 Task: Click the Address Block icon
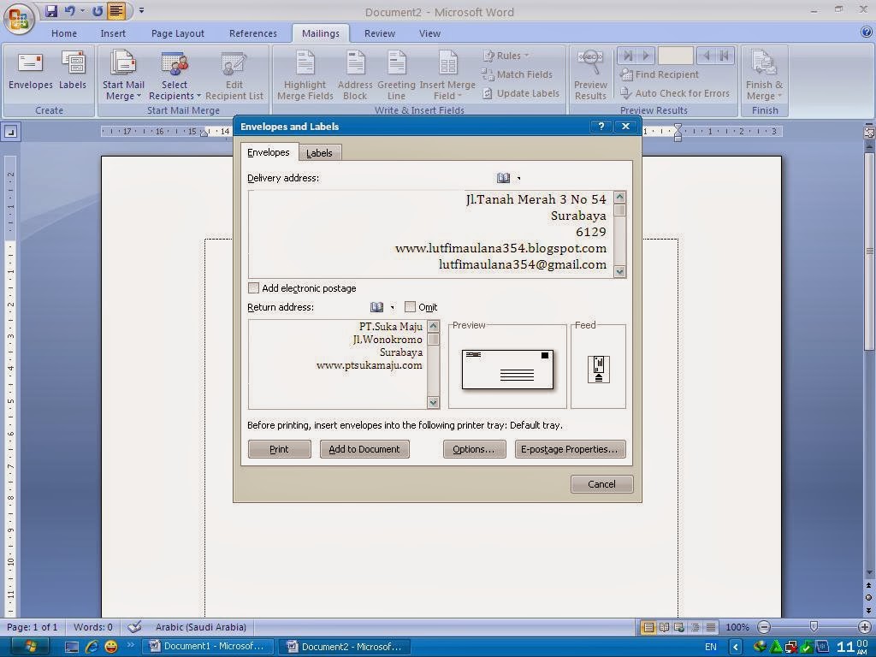[354, 74]
